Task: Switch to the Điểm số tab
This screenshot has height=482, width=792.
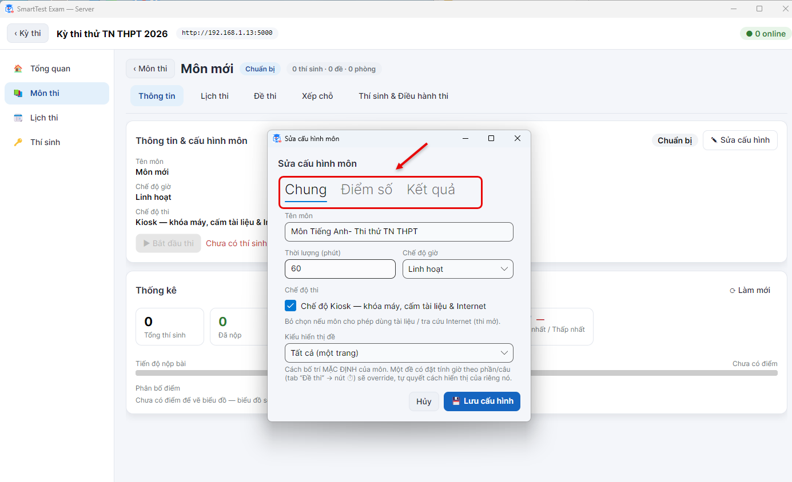Action: (x=367, y=190)
